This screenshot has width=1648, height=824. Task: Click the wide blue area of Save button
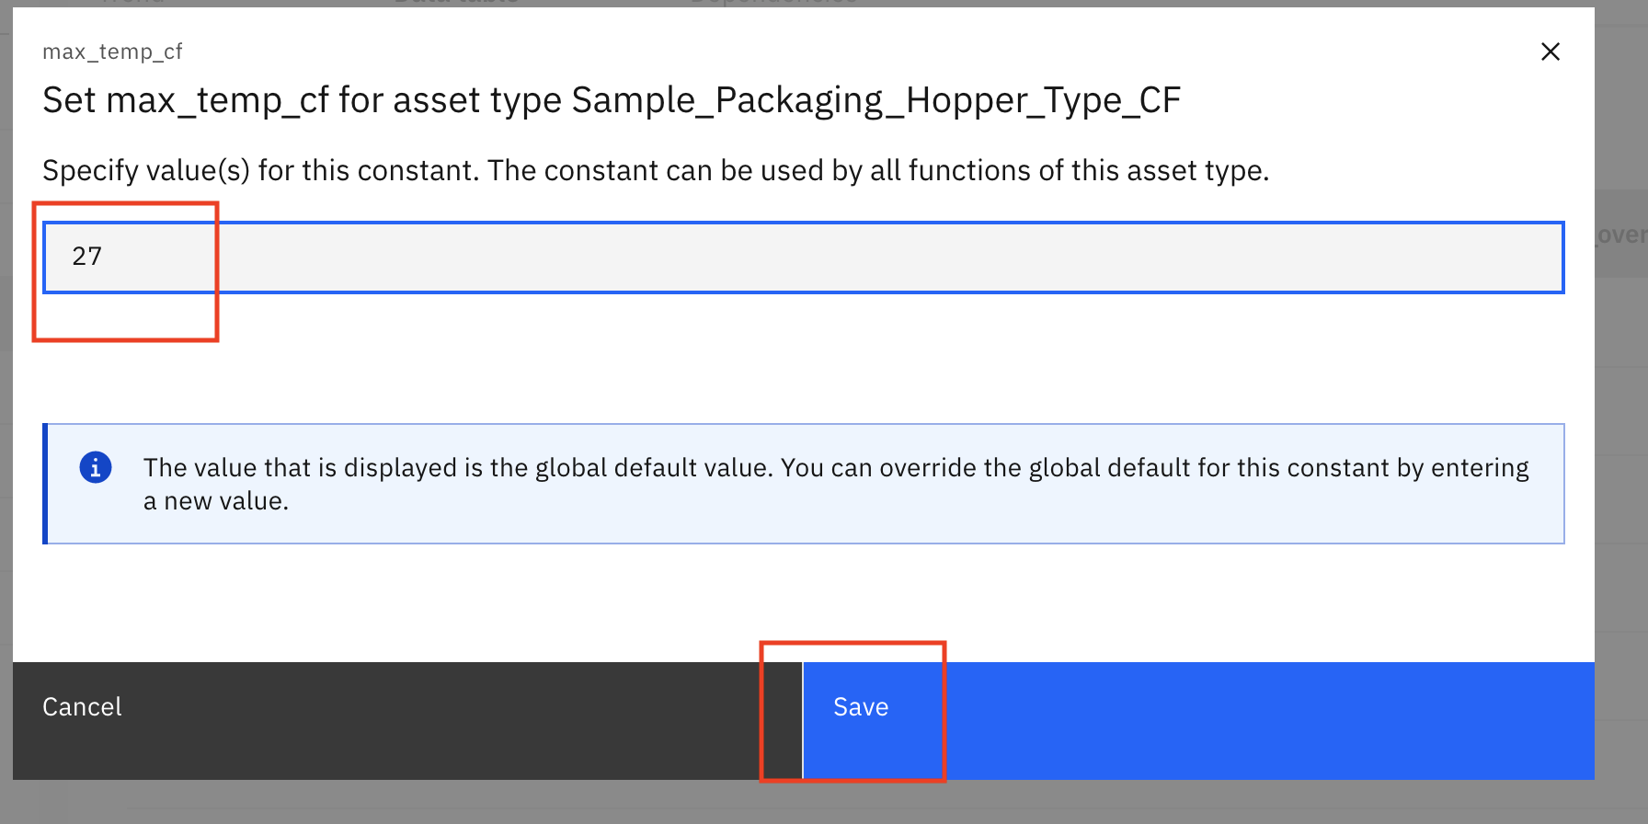click(x=1269, y=721)
